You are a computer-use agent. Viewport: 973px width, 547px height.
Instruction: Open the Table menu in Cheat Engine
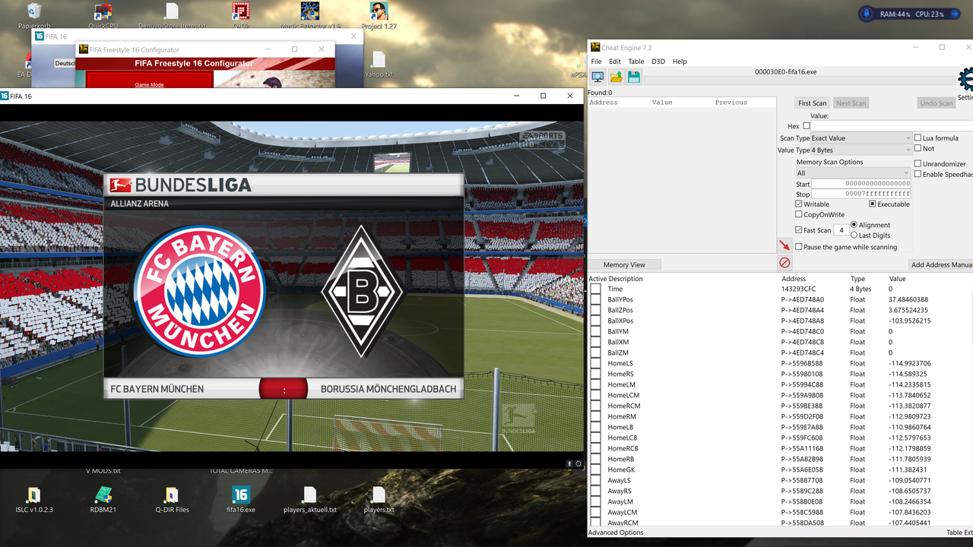pyautogui.click(x=636, y=61)
